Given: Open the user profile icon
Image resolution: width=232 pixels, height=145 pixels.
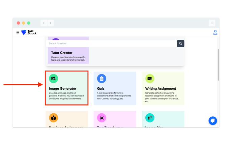Looking at the screenshot, I should point(215,32).
